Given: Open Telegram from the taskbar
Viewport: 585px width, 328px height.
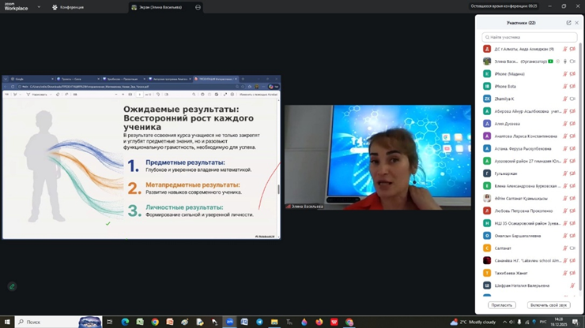Looking at the screenshot, I should (x=259, y=322).
